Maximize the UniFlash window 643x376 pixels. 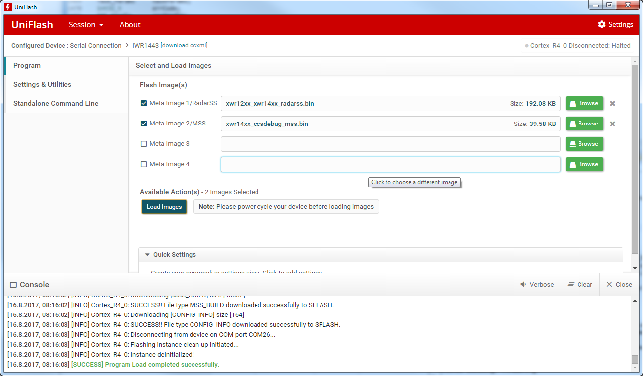pos(609,5)
